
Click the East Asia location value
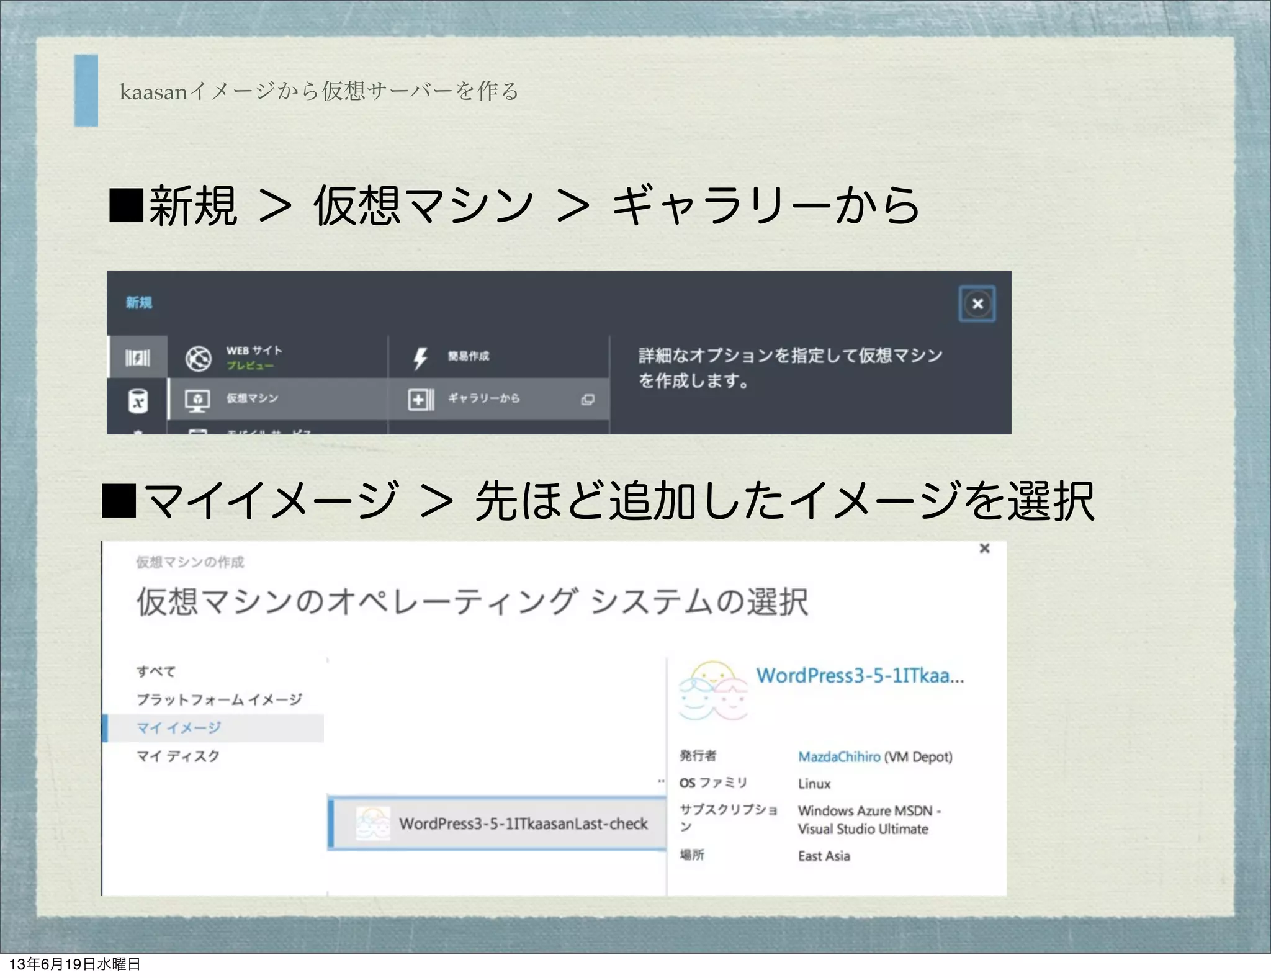pyautogui.click(x=824, y=856)
